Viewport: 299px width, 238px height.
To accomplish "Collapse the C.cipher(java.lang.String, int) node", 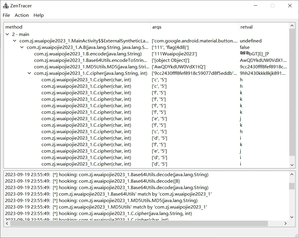I will (x=29, y=73).
